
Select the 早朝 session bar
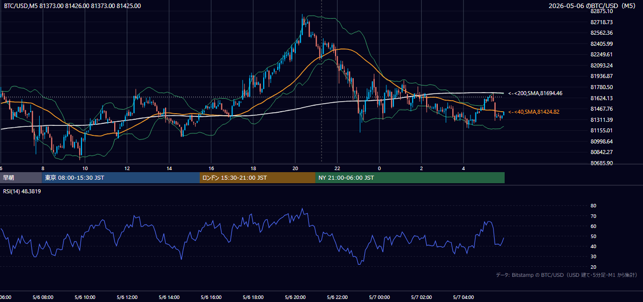point(21,178)
